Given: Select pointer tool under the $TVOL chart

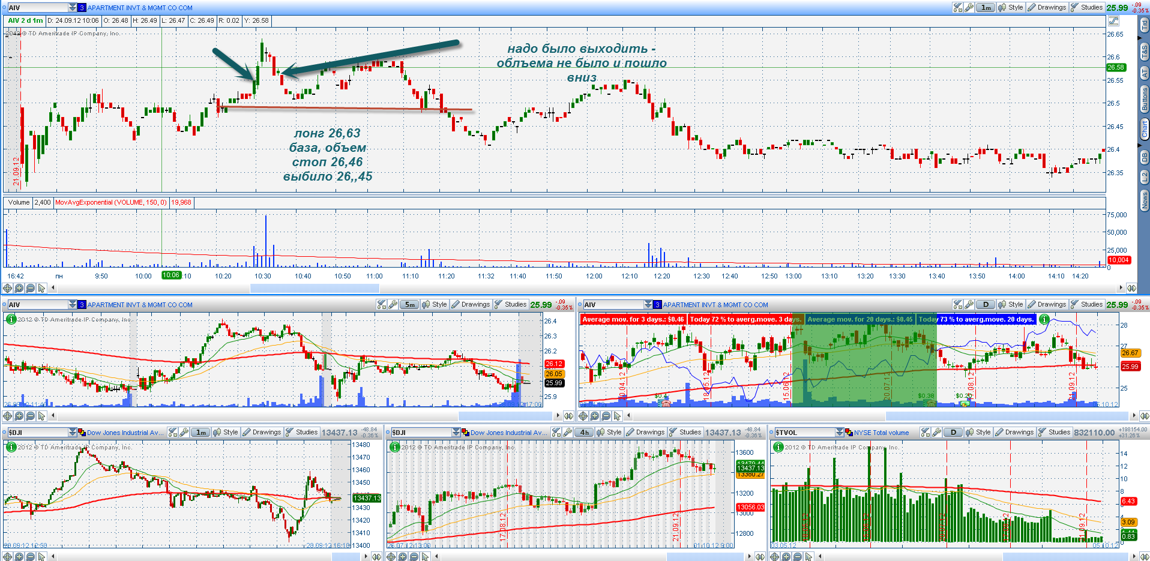Looking at the screenshot, I should 808,557.
